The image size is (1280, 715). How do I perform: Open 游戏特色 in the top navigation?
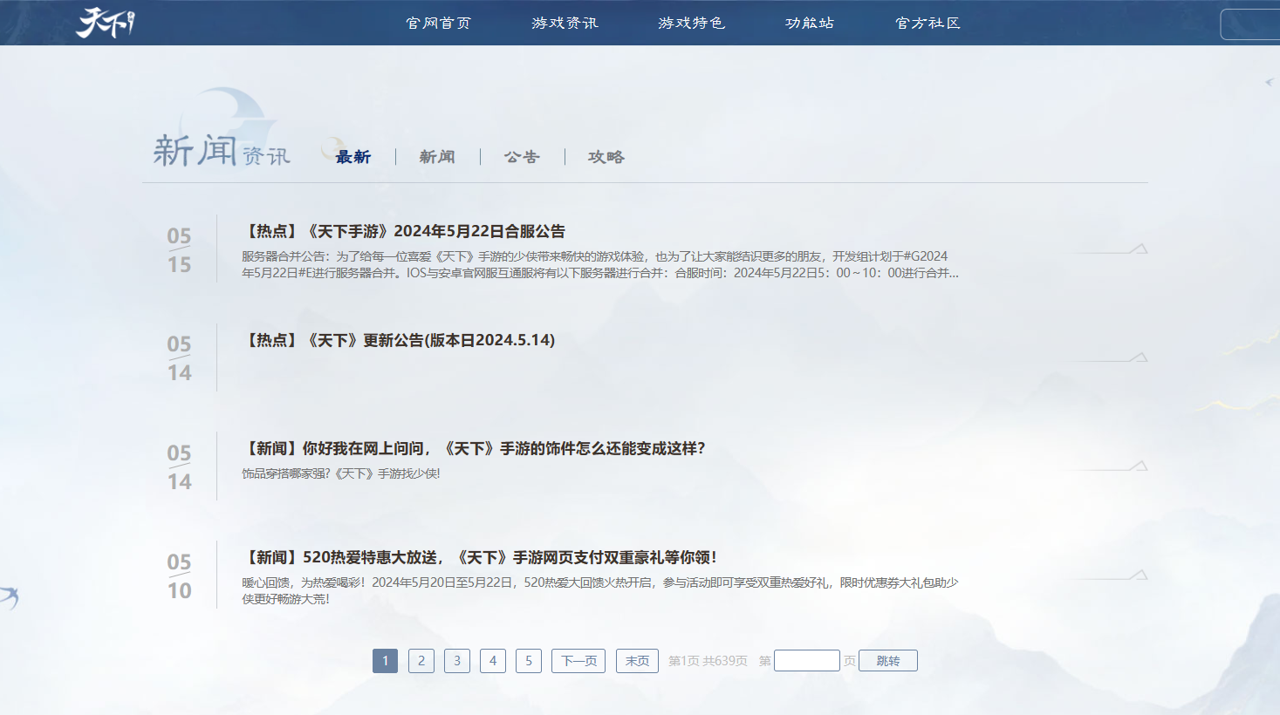pos(692,24)
